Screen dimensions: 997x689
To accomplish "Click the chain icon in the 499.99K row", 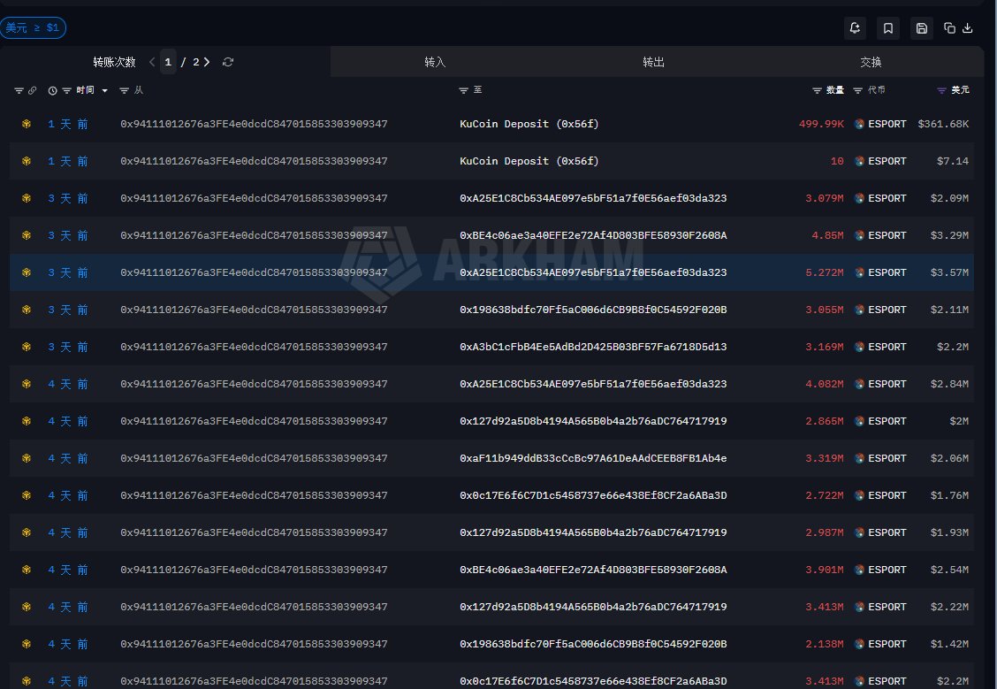I will tap(26, 124).
